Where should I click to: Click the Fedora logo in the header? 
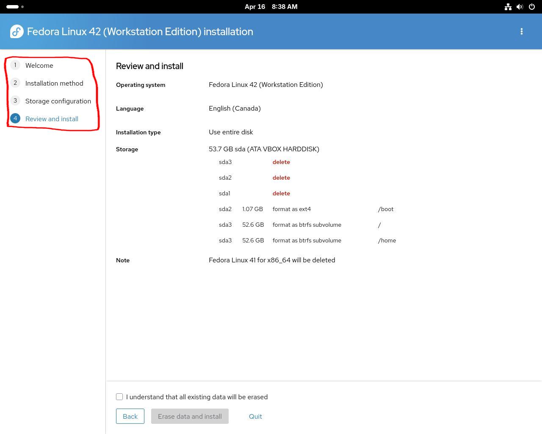click(17, 31)
